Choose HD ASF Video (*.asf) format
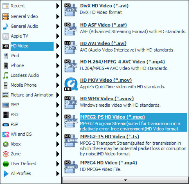Viewport: 189px width, 184px height. pyautogui.click(x=103, y=25)
